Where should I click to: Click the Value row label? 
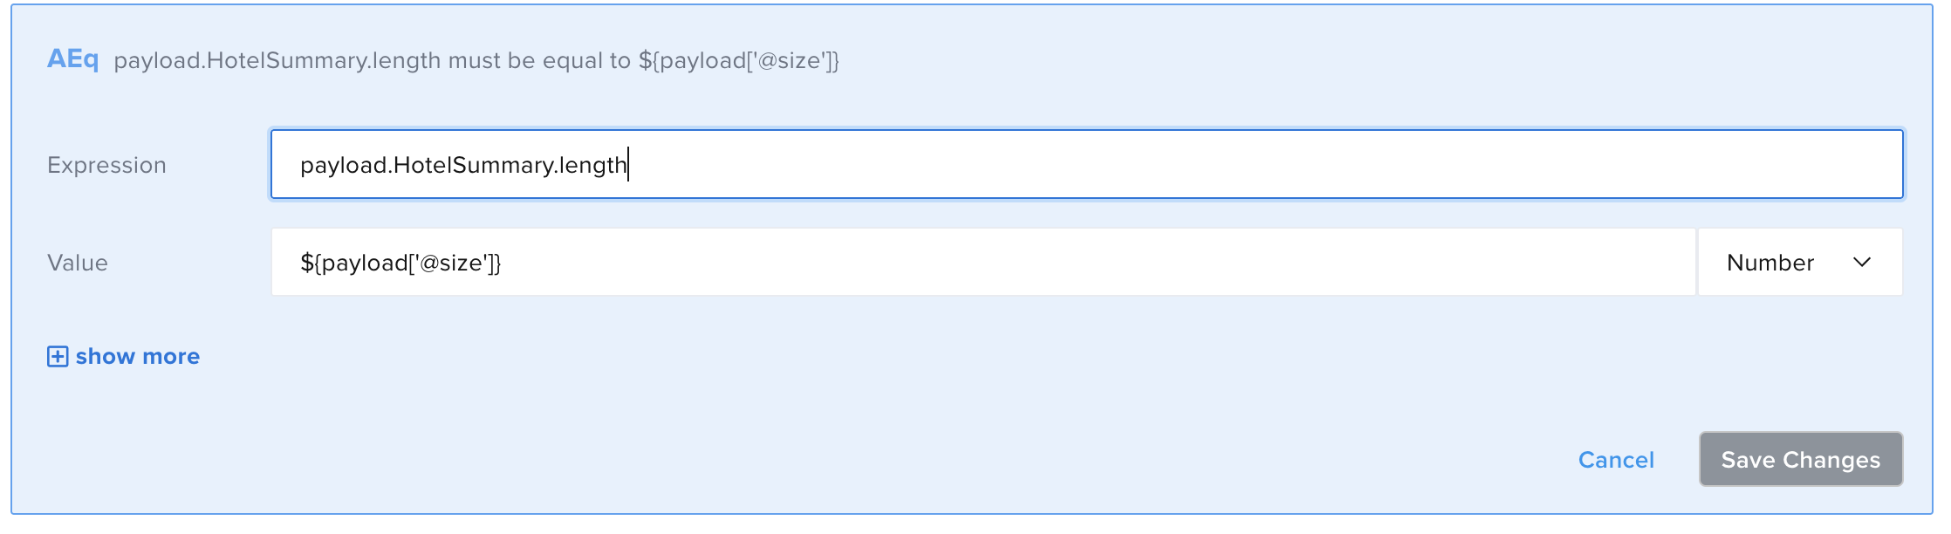78,263
